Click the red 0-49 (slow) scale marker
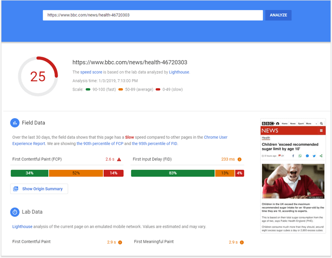 (x=158, y=90)
